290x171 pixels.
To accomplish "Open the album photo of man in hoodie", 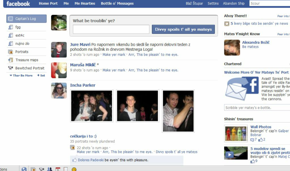I will pos(137,106).
